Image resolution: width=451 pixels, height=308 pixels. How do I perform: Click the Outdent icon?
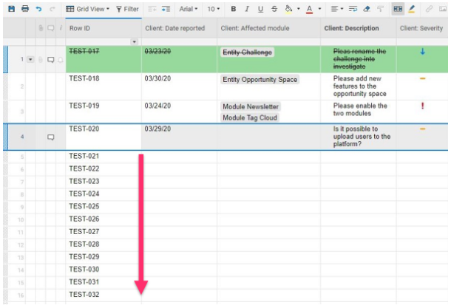coord(152,9)
